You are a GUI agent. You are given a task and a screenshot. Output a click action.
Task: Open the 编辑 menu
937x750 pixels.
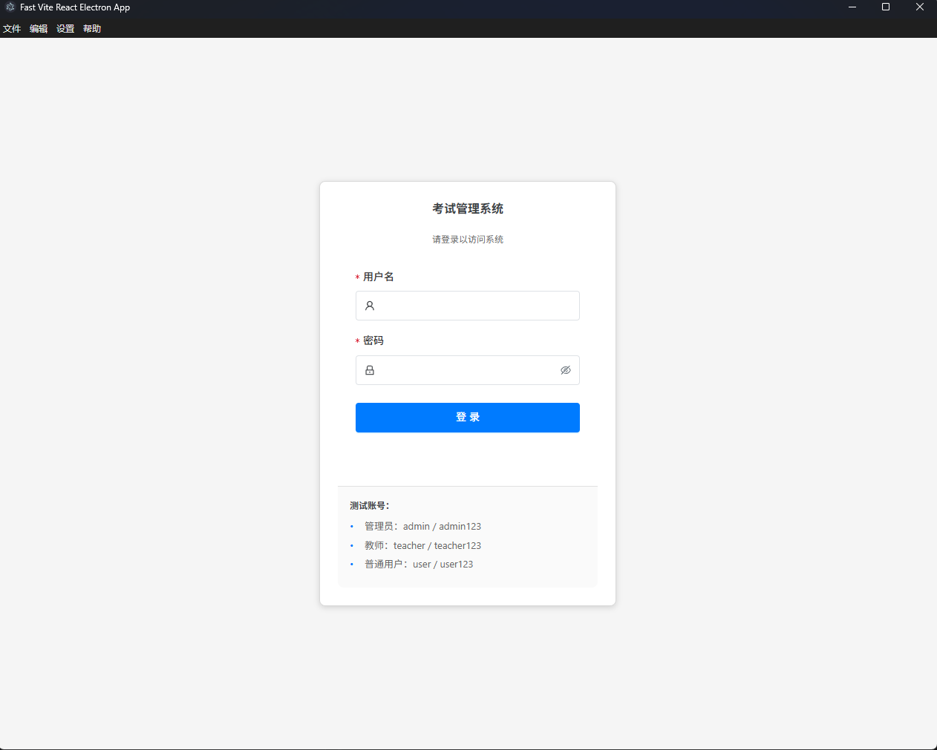click(x=39, y=29)
